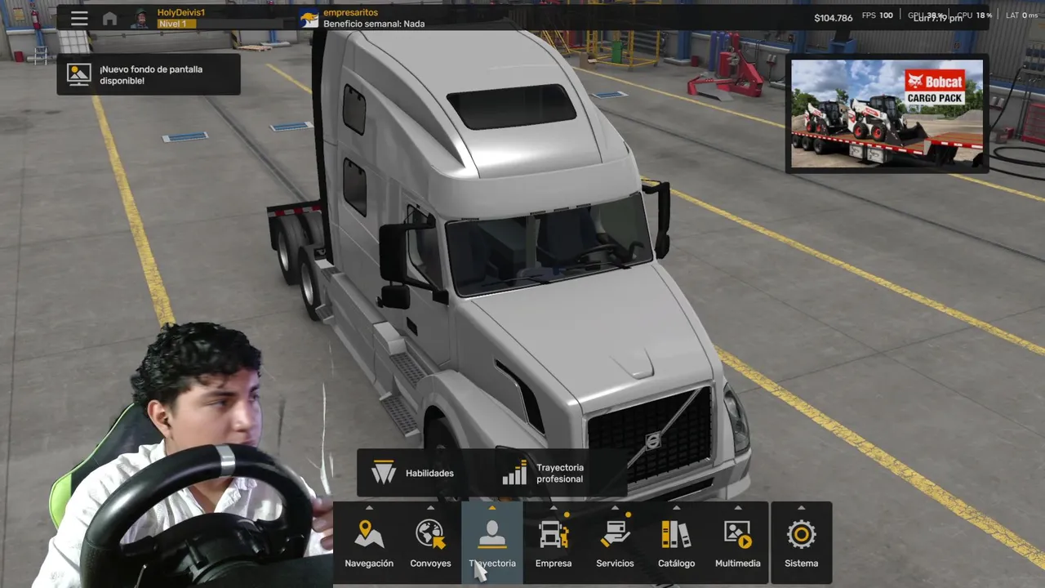Screen dimensions: 1045x588
Task: Open the Multimedia picture icon
Action: coord(738,535)
